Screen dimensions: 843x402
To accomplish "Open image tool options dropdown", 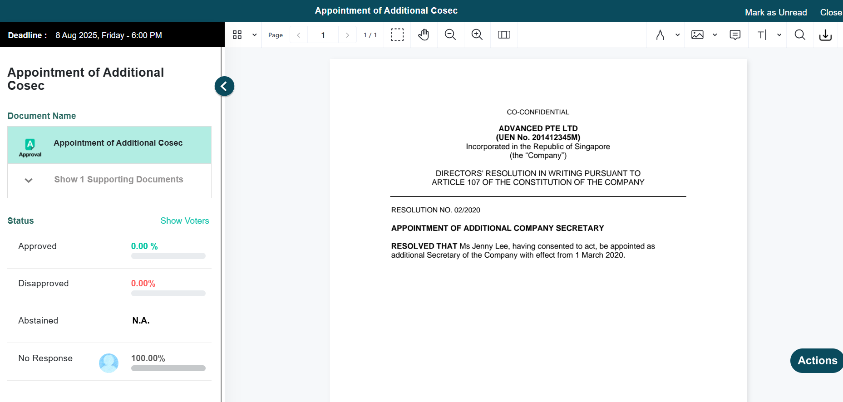I will (715, 35).
